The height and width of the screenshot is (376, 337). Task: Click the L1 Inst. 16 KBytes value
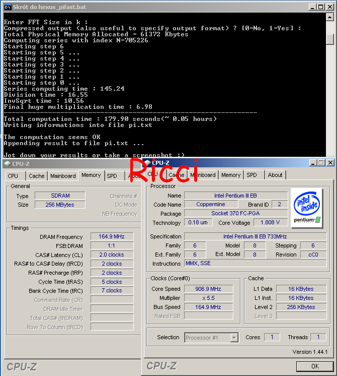(301, 298)
